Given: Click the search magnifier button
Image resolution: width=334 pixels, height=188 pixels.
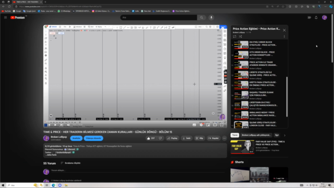Looking at the screenshot, I should point(201,17).
